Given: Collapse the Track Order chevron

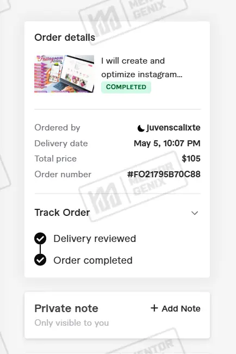Looking at the screenshot, I should tap(195, 213).
